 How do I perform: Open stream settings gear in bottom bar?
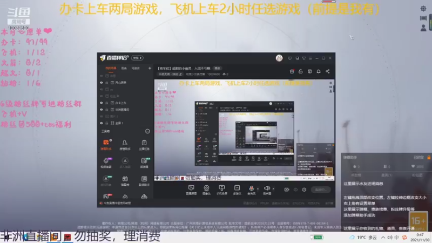pyautogui.click(x=304, y=190)
